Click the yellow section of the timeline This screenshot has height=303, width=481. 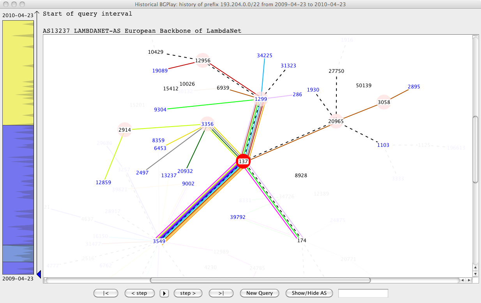pos(18,72)
